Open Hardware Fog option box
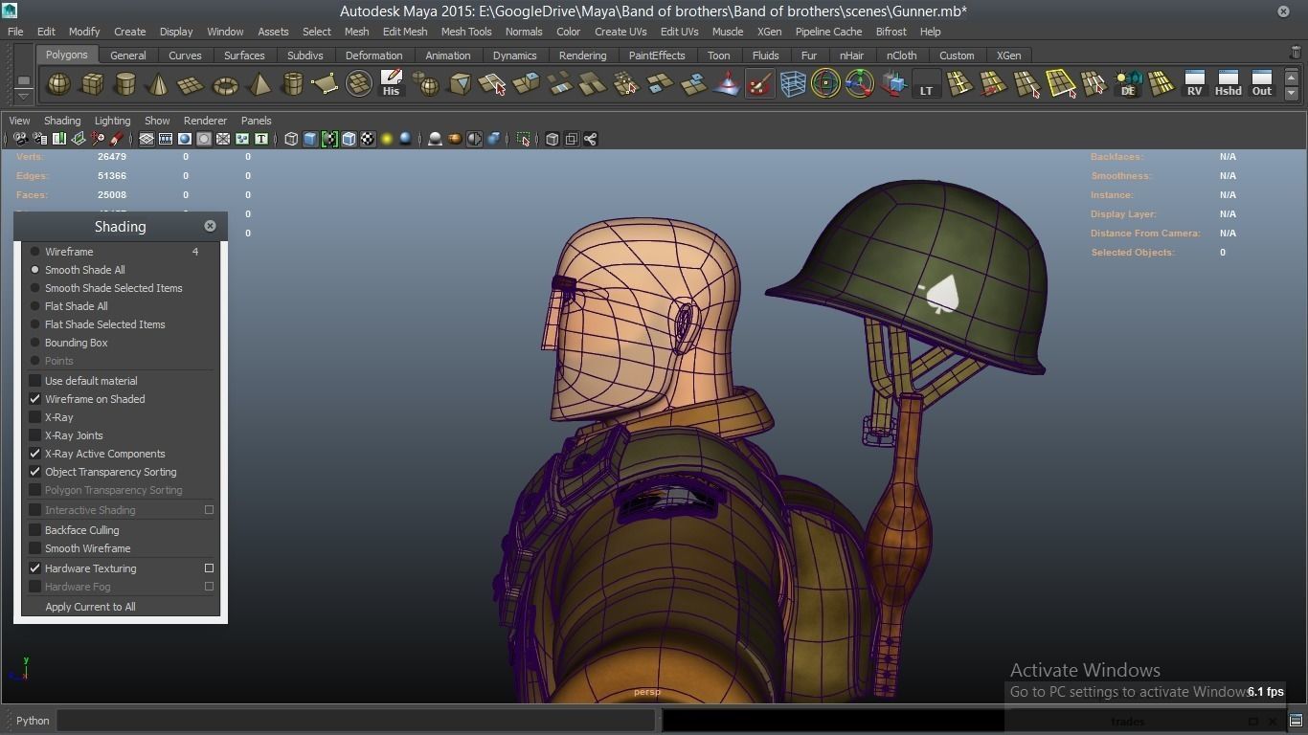This screenshot has height=735, width=1308. [x=209, y=587]
